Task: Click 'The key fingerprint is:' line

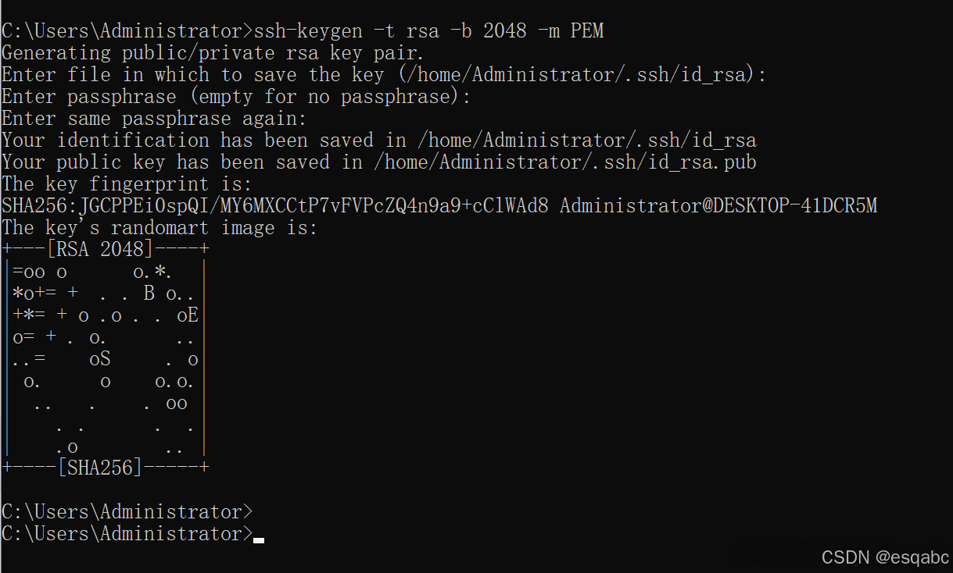Action: tap(127, 184)
